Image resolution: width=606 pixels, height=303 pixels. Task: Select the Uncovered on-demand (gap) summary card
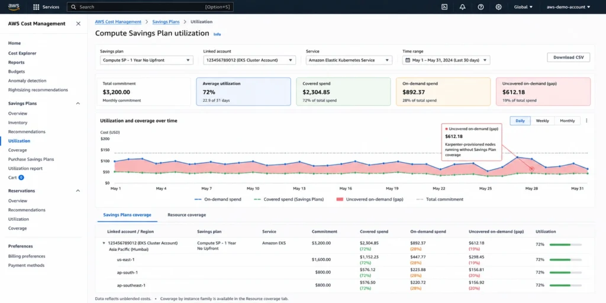543,92
